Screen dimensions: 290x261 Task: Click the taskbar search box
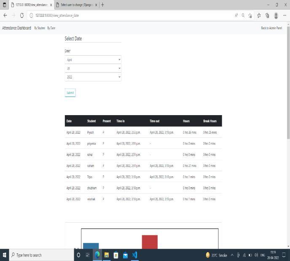[42, 255]
